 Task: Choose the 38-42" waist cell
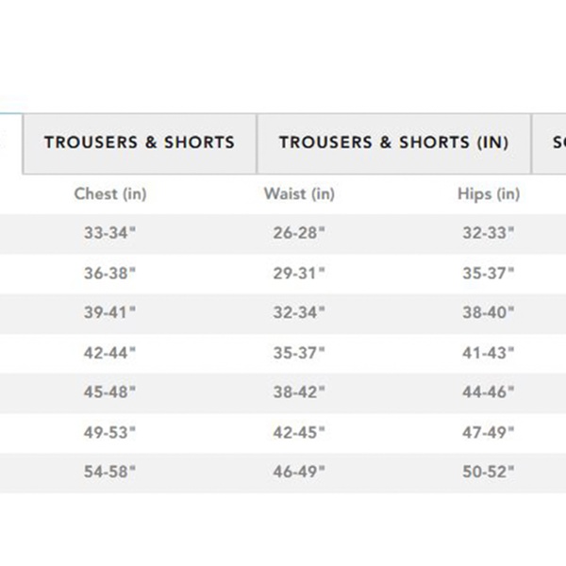[299, 392]
